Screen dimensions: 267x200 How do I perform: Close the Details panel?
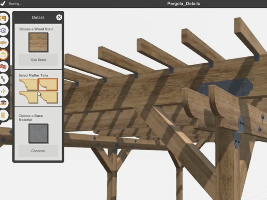coord(59,17)
